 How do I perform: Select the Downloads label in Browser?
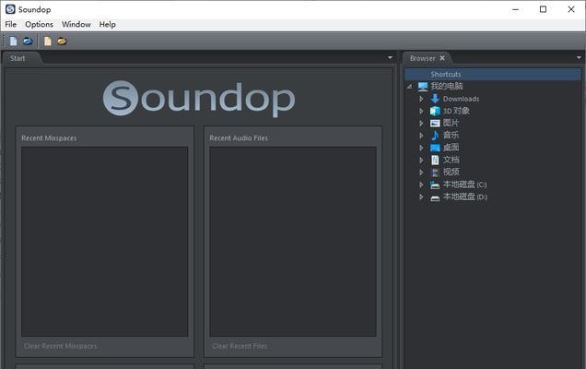(462, 99)
